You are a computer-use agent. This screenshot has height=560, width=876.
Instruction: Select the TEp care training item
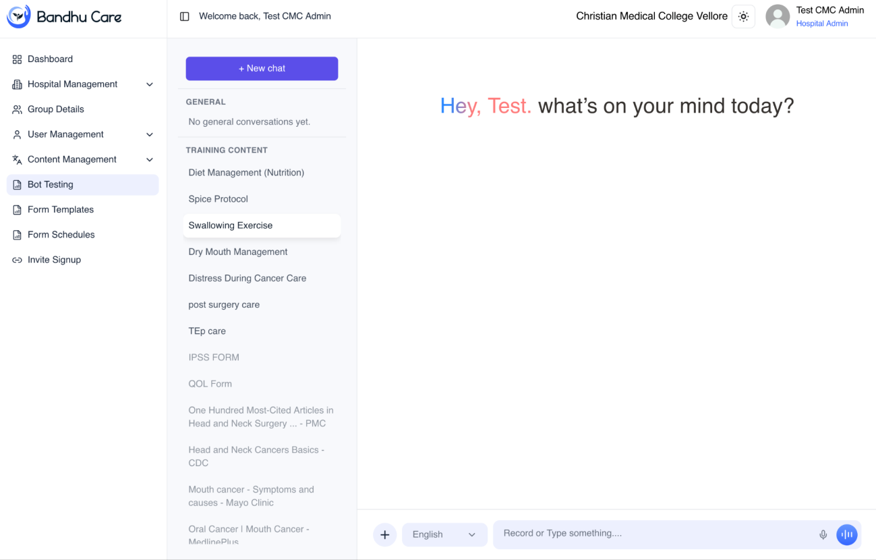(262, 331)
